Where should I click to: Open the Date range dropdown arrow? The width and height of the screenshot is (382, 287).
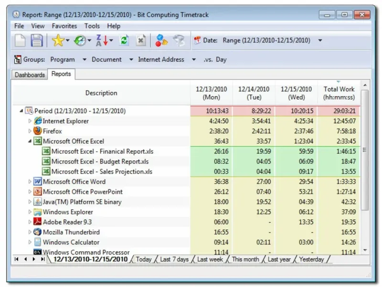[x=320, y=41]
